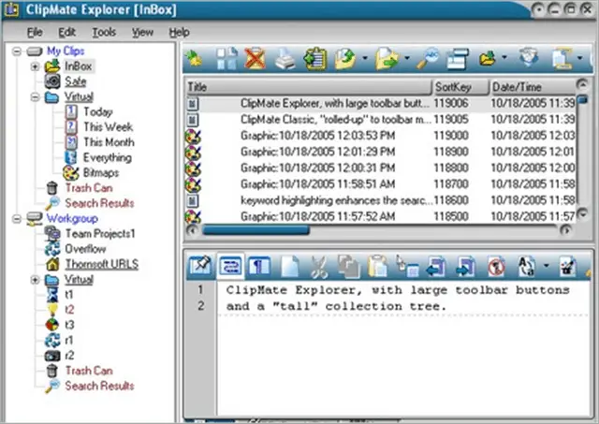
Task: Open the Bitmaps virtual collection
Action: click(x=101, y=172)
